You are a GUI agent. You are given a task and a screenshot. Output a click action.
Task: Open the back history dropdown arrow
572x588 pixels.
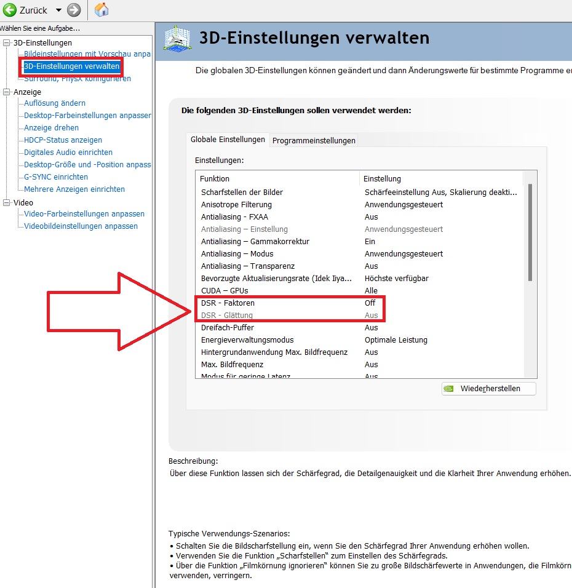(58, 10)
